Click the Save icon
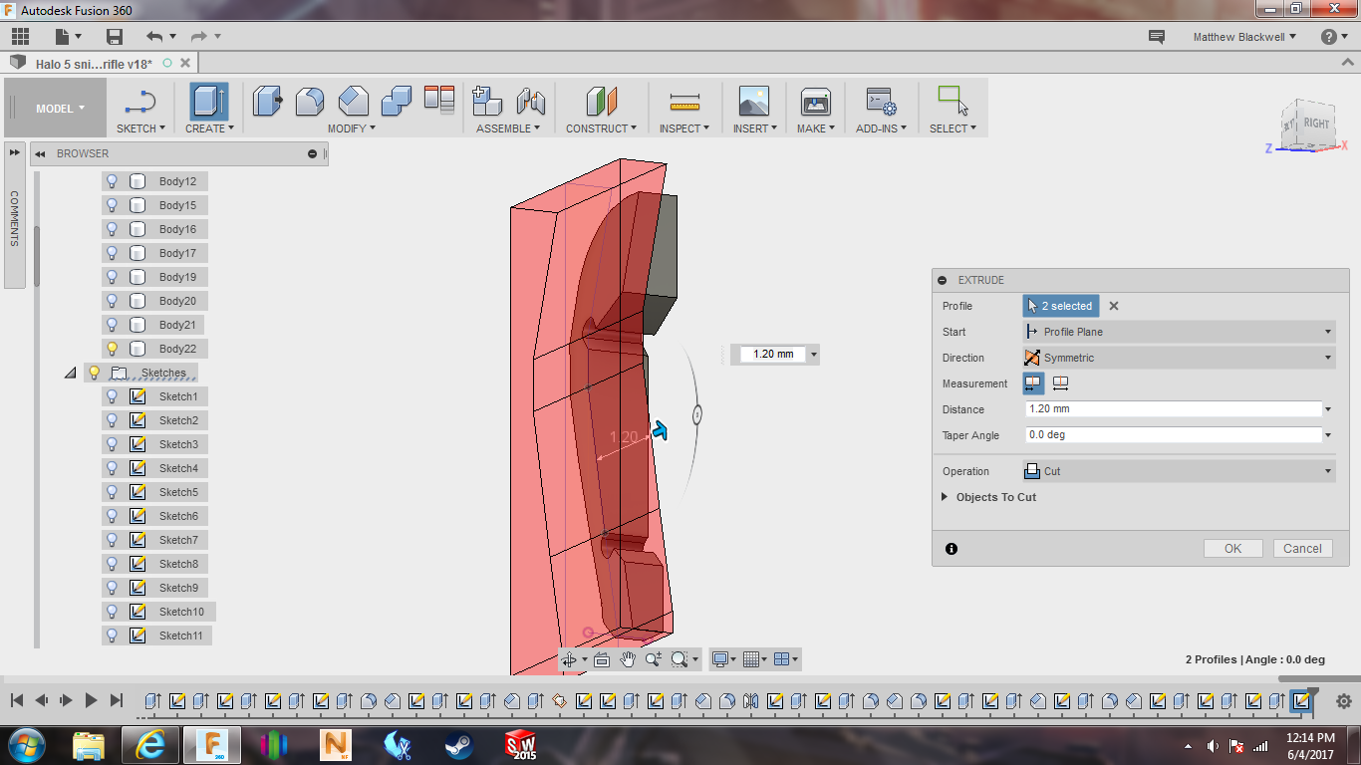The width and height of the screenshot is (1361, 765). click(115, 37)
